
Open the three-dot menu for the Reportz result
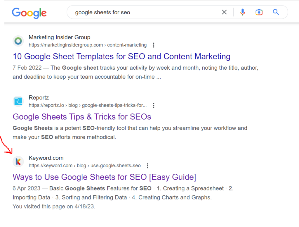(154, 105)
